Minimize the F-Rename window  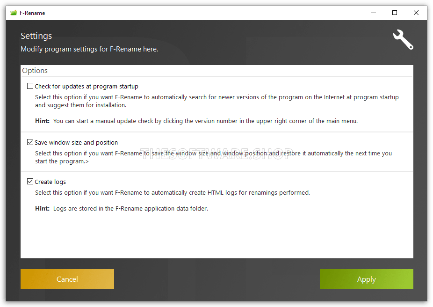point(374,13)
